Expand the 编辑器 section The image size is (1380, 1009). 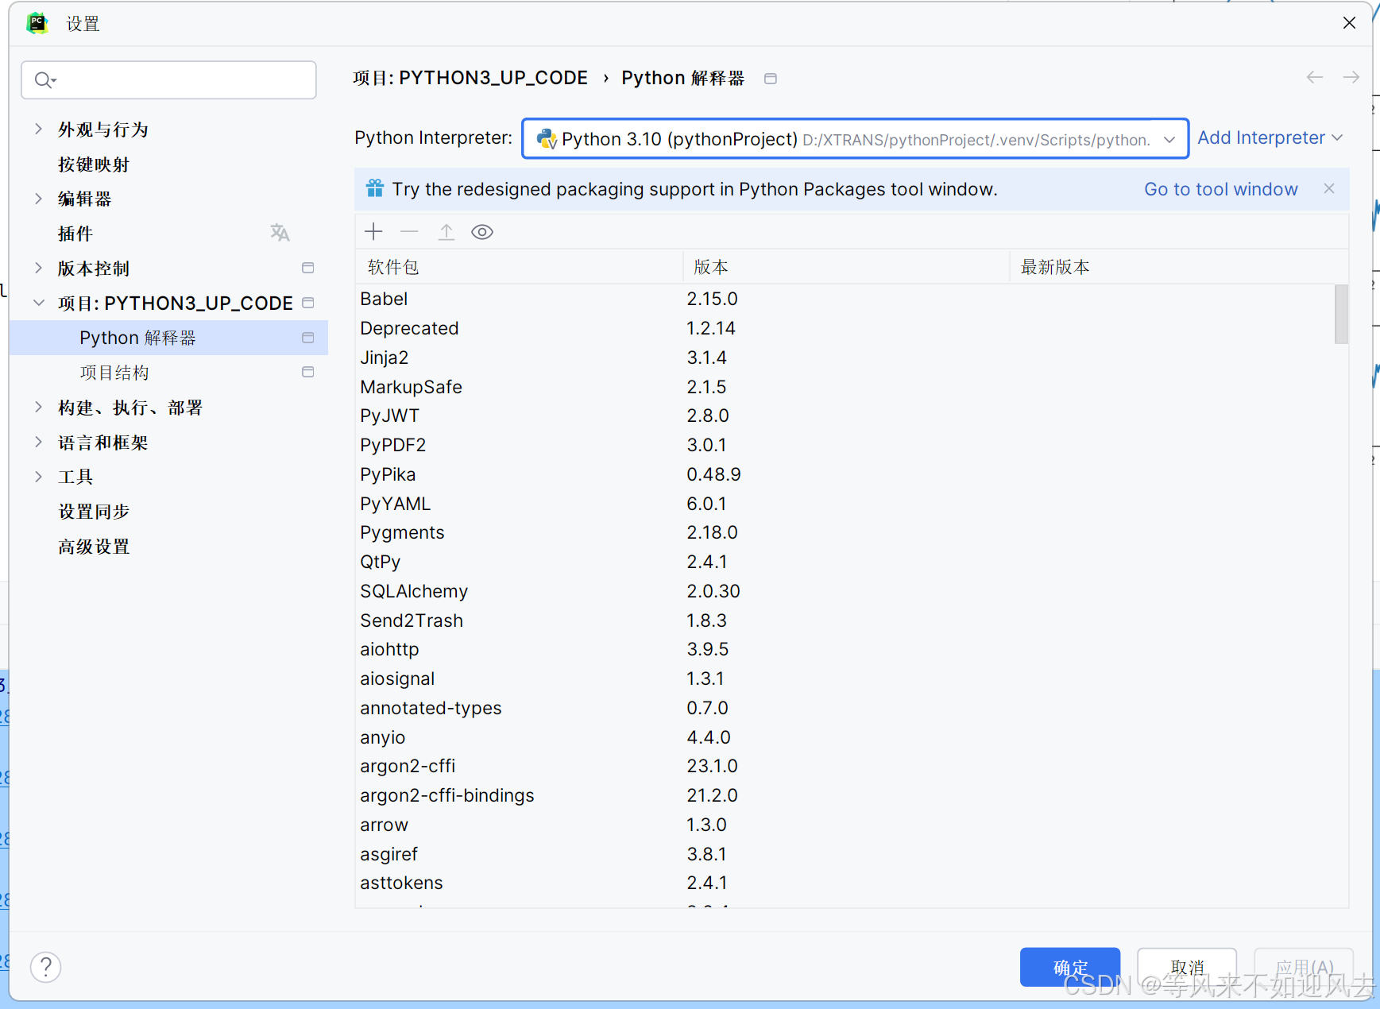[x=38, y=199]
